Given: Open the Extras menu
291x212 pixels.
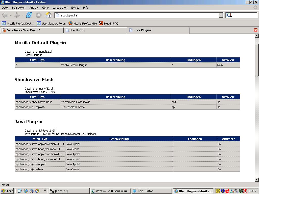Looking at the screenshot, I should point(75,8).
